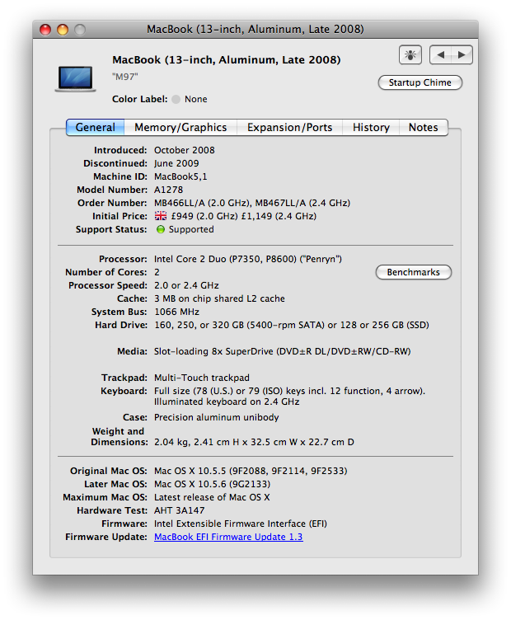The width and height of the screenshot is (511, 620).
Task: Click the Model Number value A1278
Action: coord(169,190)
